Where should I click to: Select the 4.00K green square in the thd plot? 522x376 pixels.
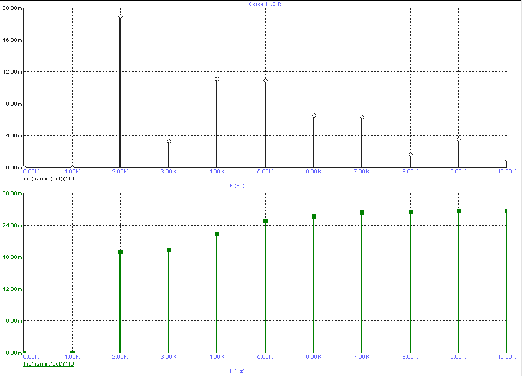(x=217, y=234)
